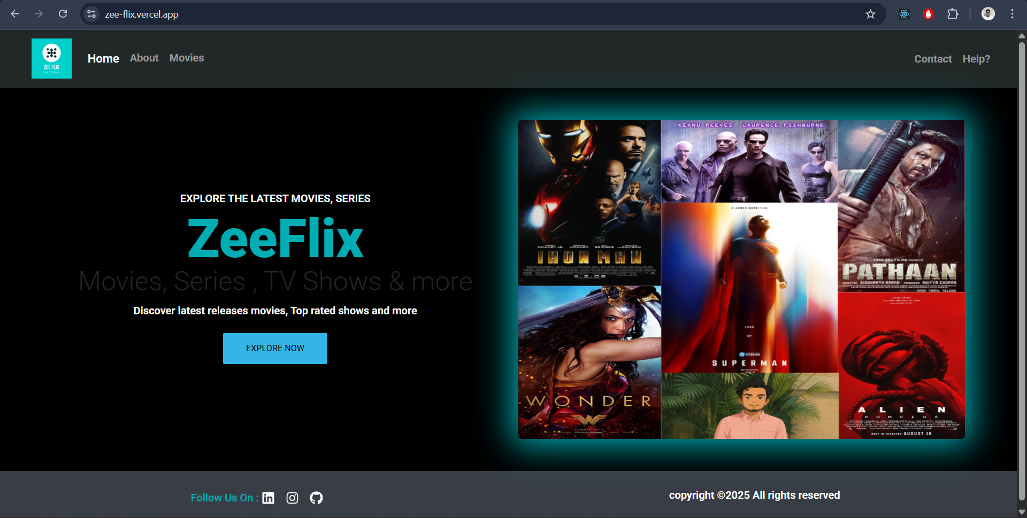Image resolution: width=1027 pixels, height=518 pixels.
Task: Open the browser extensions puzzle icon
Action: pyautogui.click(x=953, y=14)
